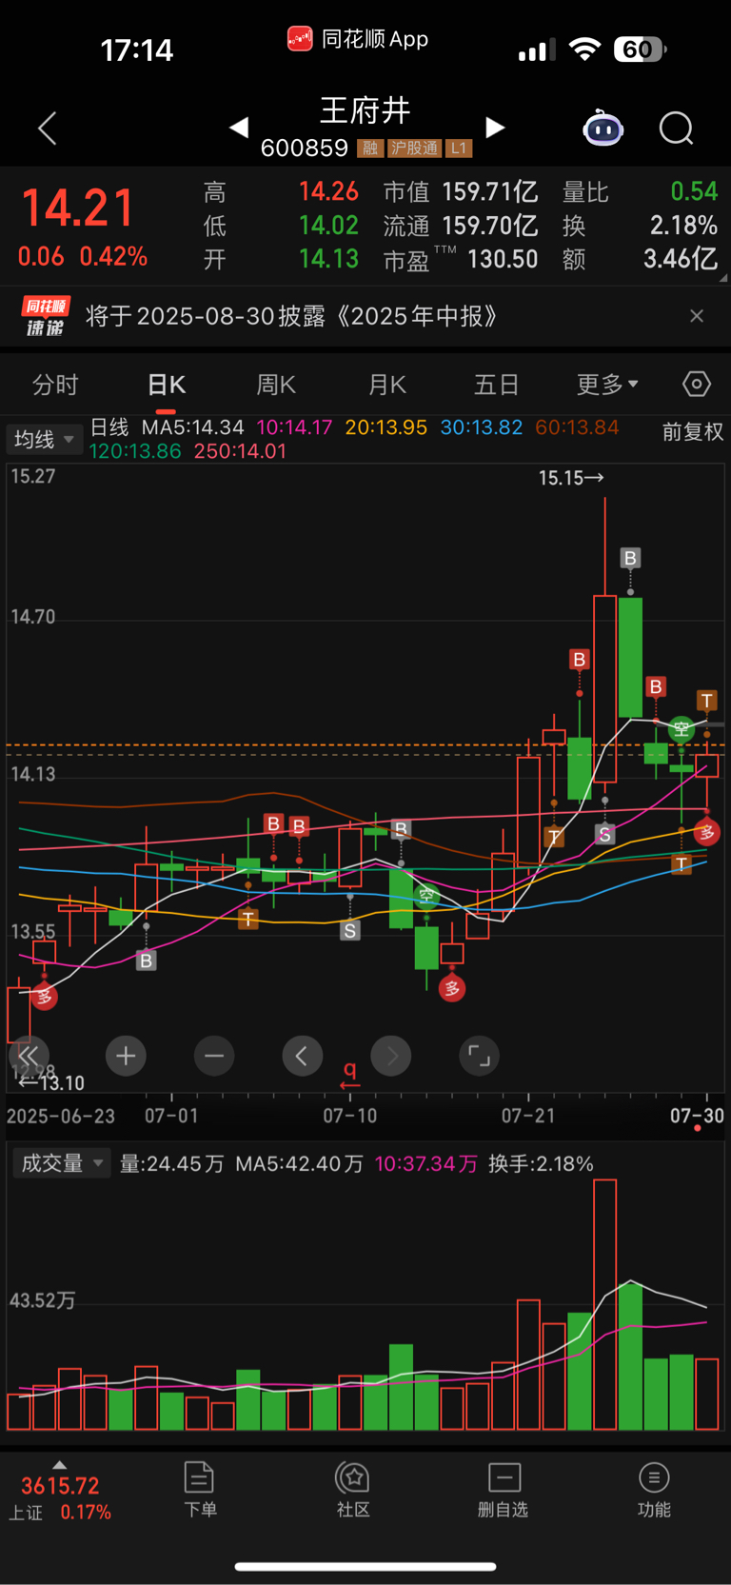731x1585 pixels.
Task: Move chart left with chevron button
Action: 303,1056
